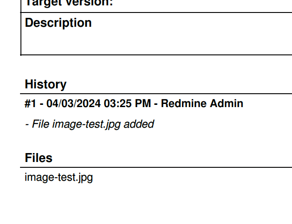This screenshot has width=292, height=224.
Task: Select the "Description" heading text
Action: pos(58,23)
